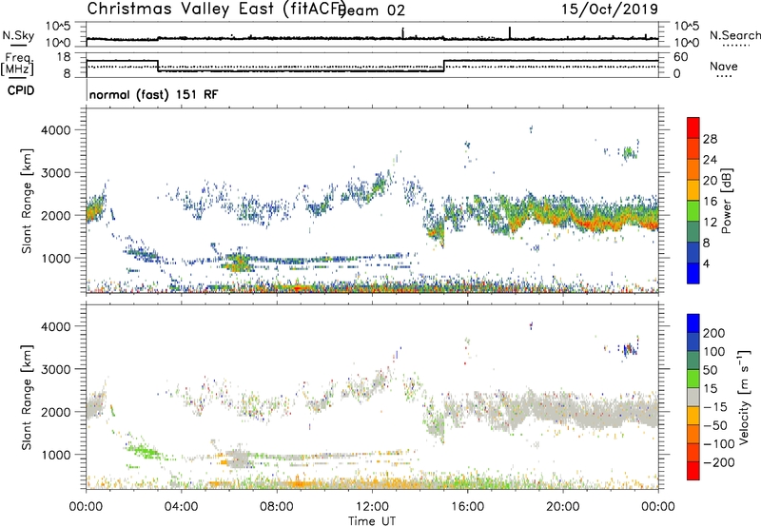The width and height of the screenshot is (761, 527).
Task: Click the red bottom segment of Velocity color bar
Action: tap(693, 471)
